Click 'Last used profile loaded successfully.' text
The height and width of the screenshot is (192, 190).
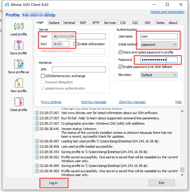click(x=87, y=147)
